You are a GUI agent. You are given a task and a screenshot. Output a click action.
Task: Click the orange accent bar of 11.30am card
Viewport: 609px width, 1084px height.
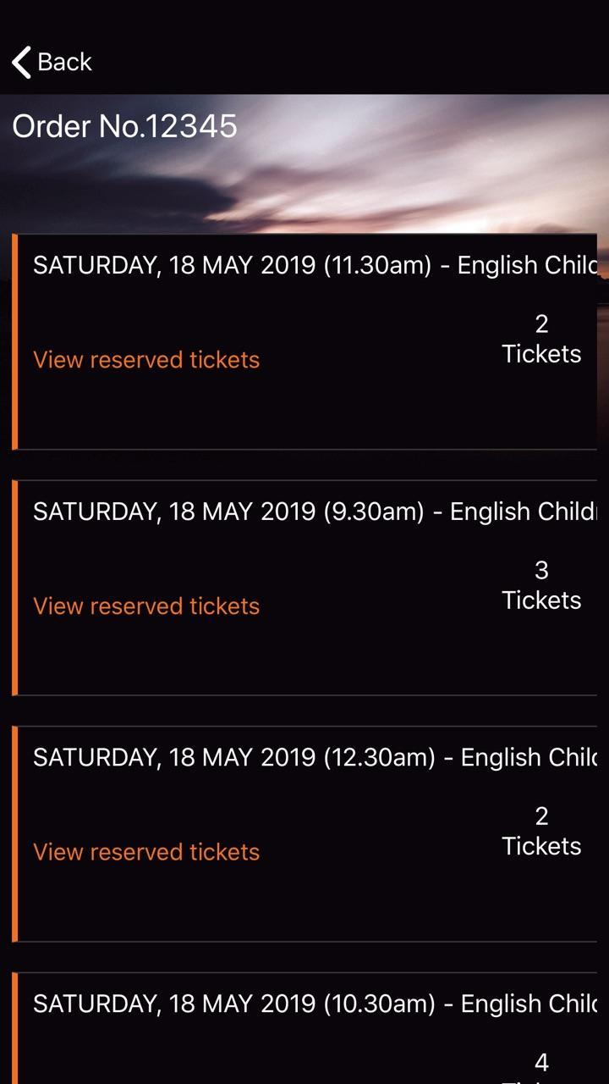[x=15, y=342]
